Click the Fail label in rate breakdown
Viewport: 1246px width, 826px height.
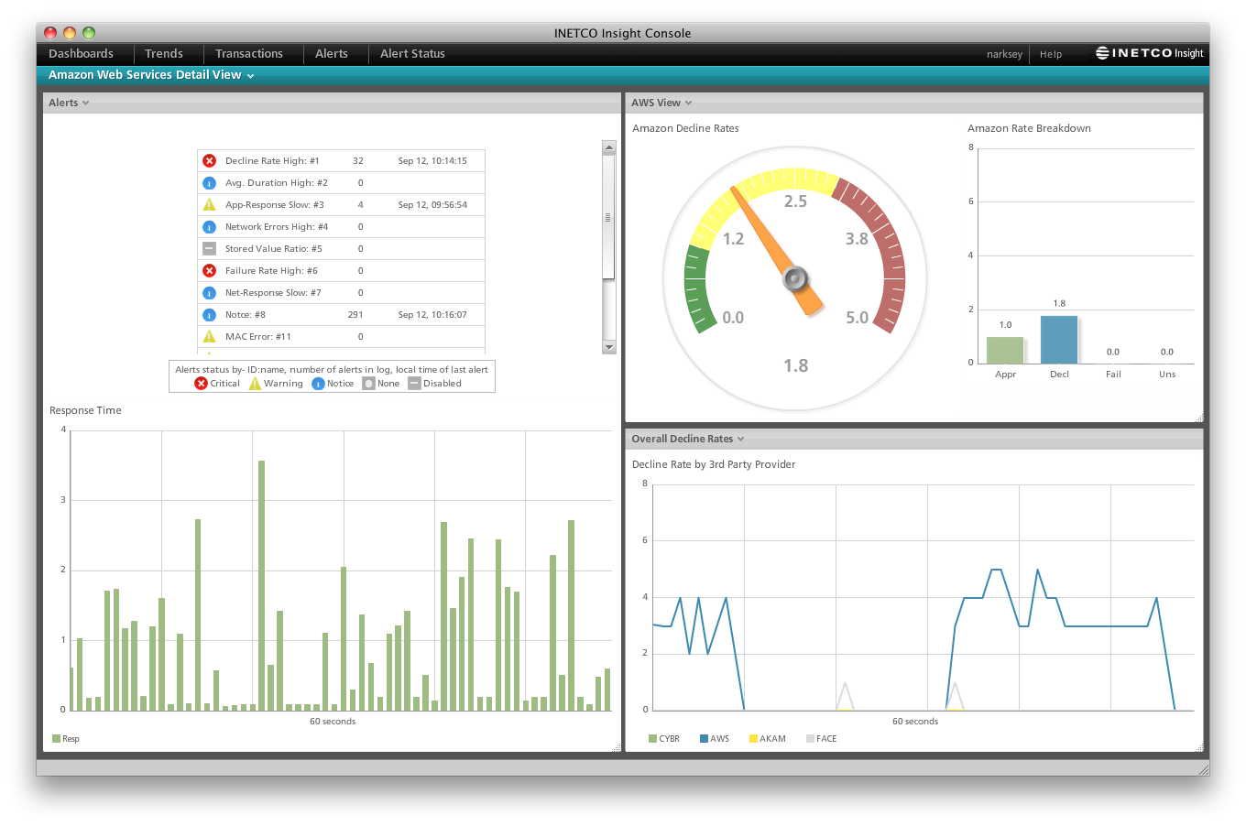[1113, 374]
